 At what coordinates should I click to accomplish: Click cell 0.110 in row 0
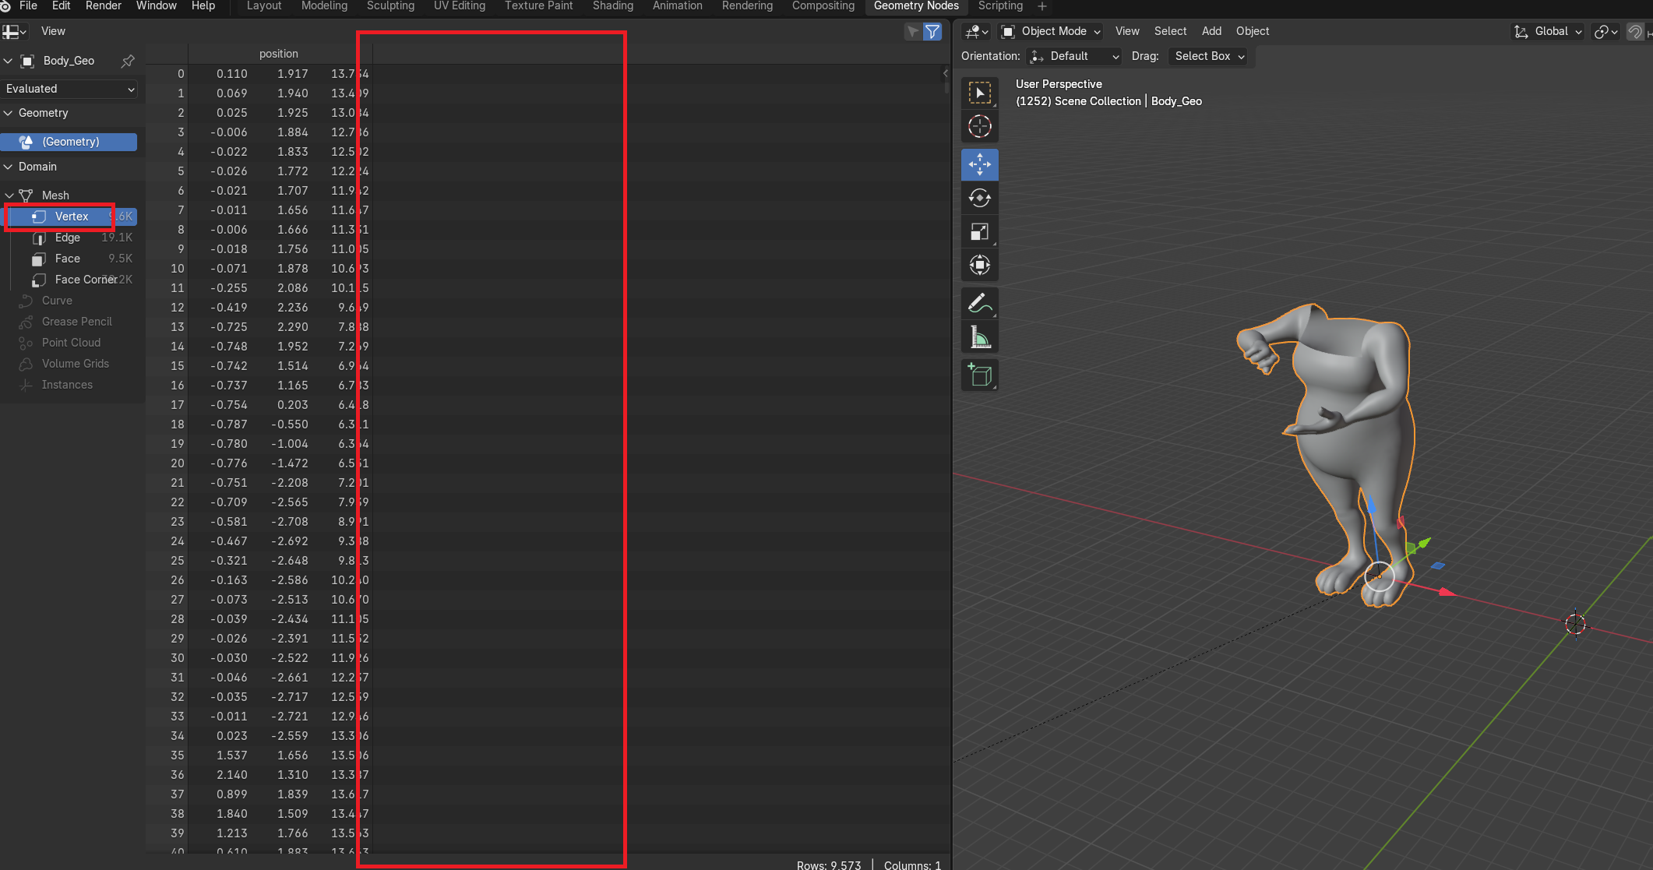[x=232, y=74]
